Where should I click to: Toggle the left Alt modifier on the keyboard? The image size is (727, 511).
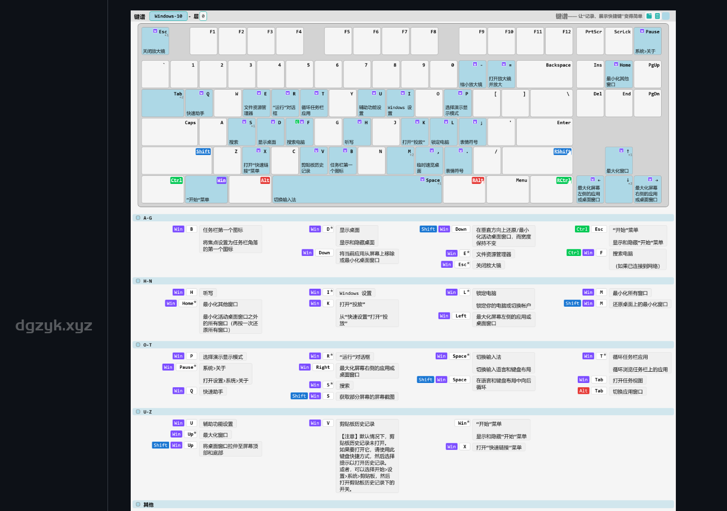265,181
